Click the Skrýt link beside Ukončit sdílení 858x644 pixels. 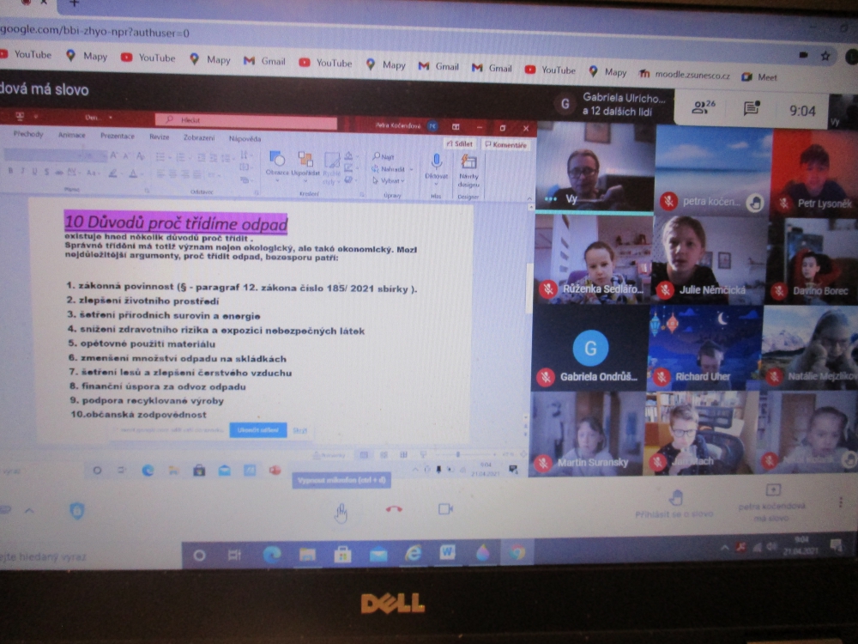pyautogui.click(x=299, y=430)
